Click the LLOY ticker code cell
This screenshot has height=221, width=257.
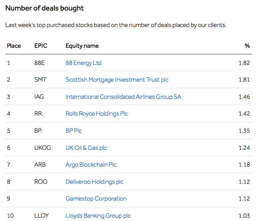click(41, 216)
